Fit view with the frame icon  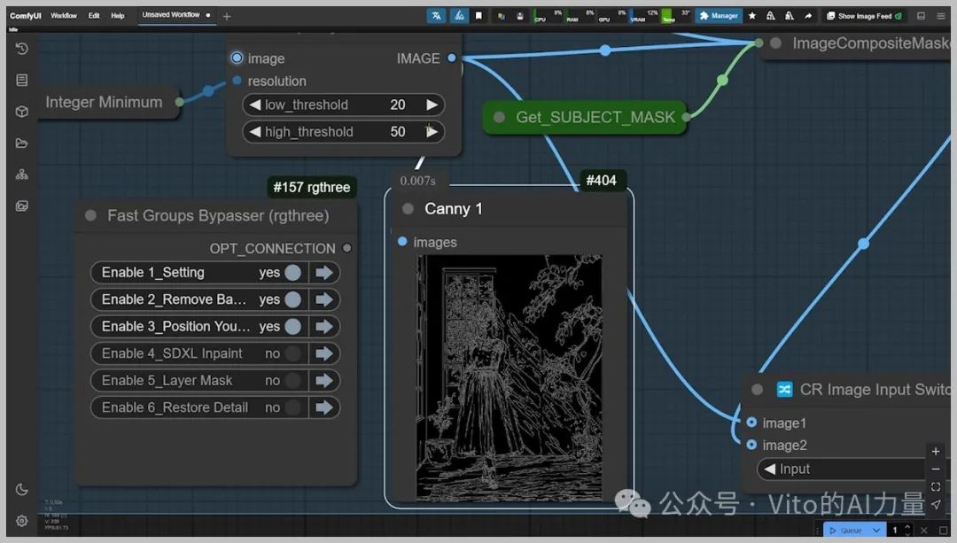click(936, 487)
